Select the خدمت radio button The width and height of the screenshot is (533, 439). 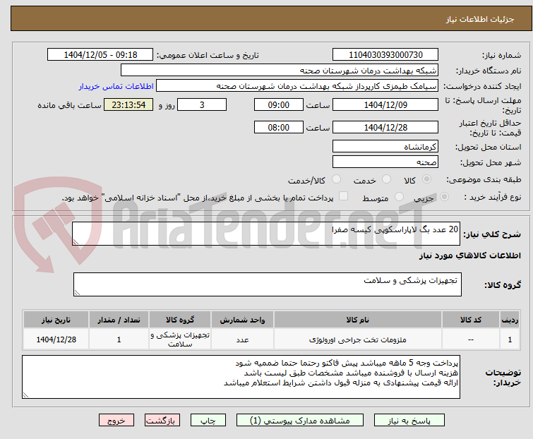click(x=386, y=179)
